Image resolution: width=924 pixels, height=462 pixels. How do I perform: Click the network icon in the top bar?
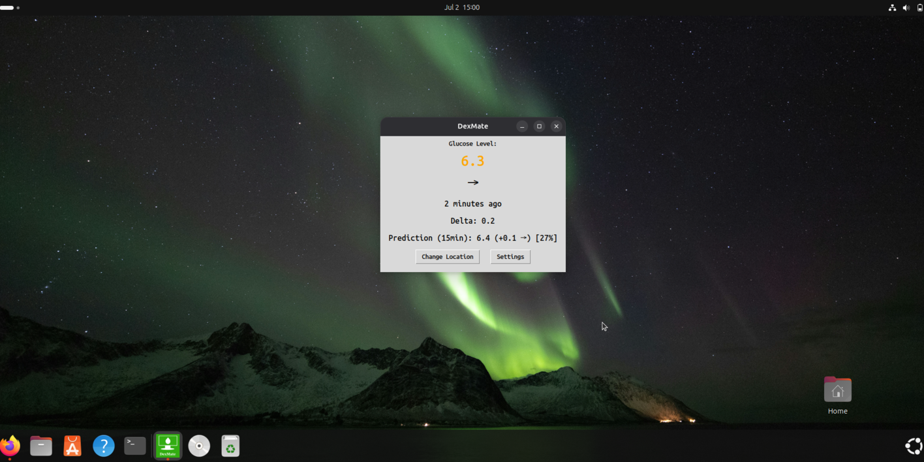pyautogui.click(x=892, y=7)
